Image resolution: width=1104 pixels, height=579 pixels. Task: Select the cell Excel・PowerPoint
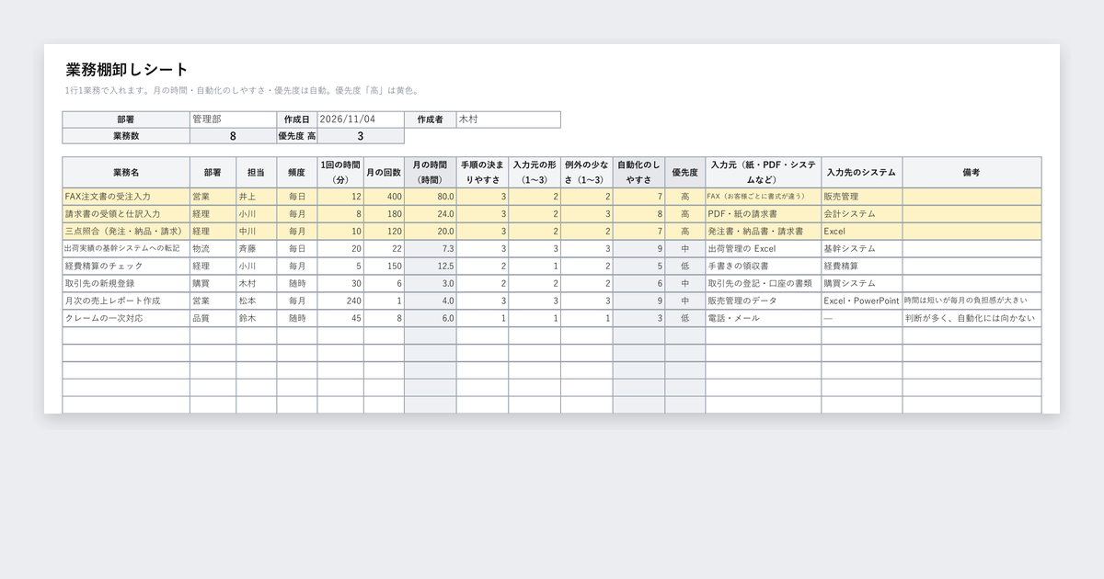click(x=862, y=301)
